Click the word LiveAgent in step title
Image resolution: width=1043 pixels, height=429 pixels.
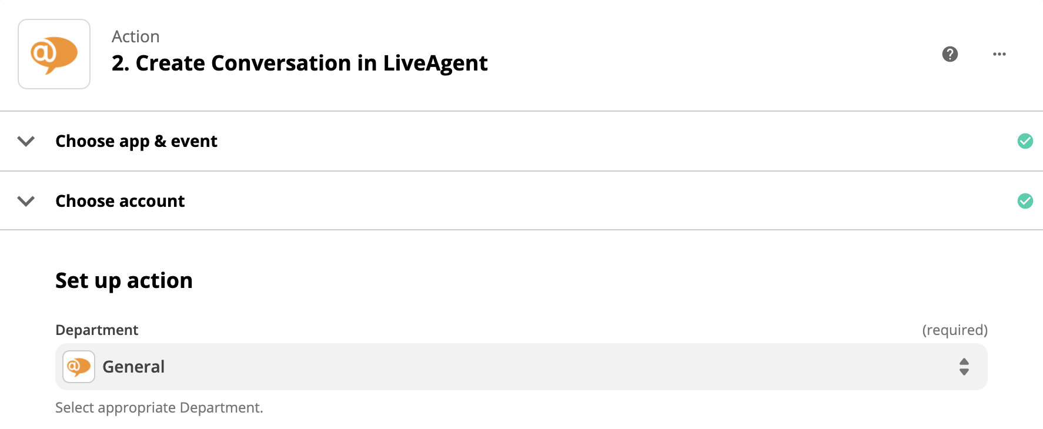(x=435, y=63)
